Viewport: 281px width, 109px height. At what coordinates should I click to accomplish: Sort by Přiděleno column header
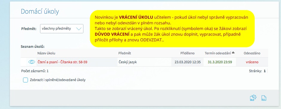(x=187, y=53)
